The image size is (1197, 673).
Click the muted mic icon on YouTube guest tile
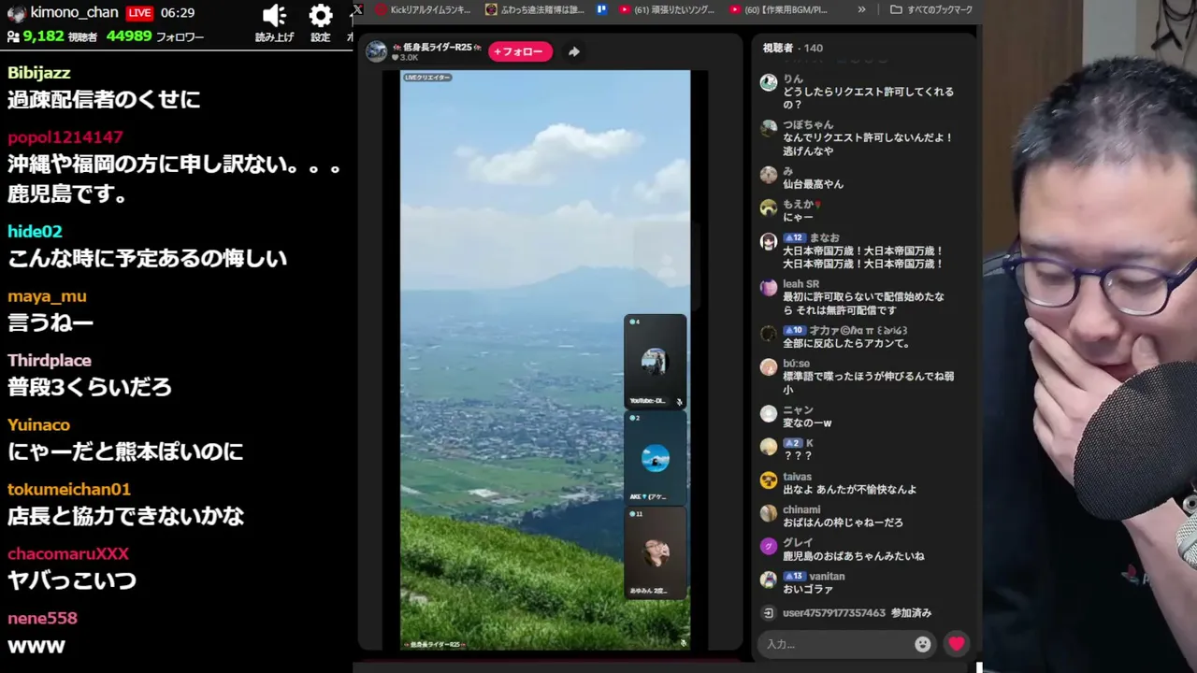(679, 401)
